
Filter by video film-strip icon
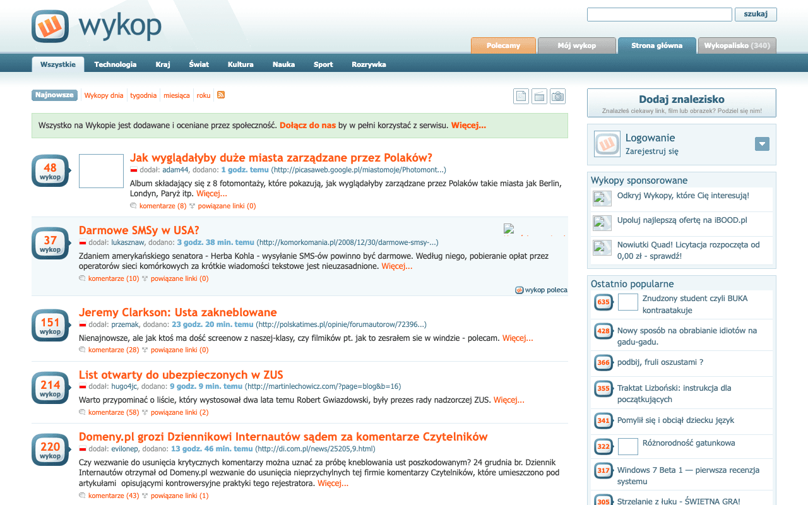coord(539,96)
